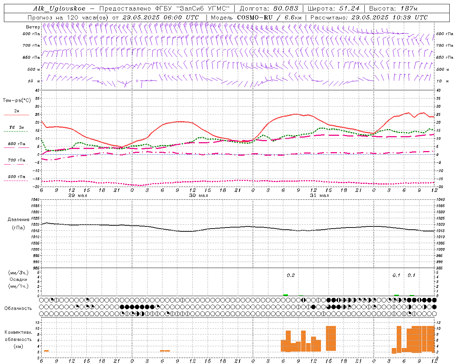Click the Конвективн. облачность label
Image resolution: width=455 pixels, height=364 pixels.
point(18,336)
